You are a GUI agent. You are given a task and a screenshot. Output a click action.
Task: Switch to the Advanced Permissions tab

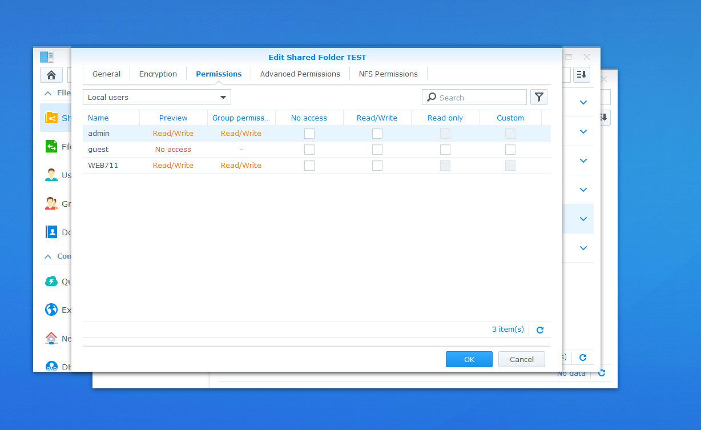[300, 74]
